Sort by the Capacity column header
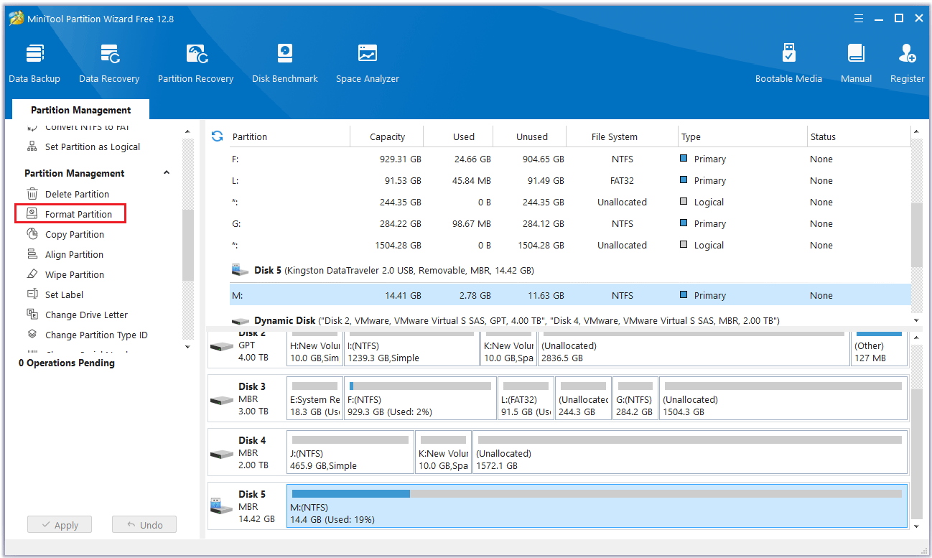The width and height of the screenshot is (932, 558). 387,136
